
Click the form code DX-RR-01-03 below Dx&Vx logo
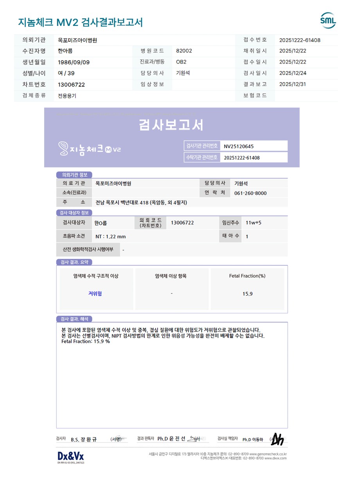click(71, 463)
